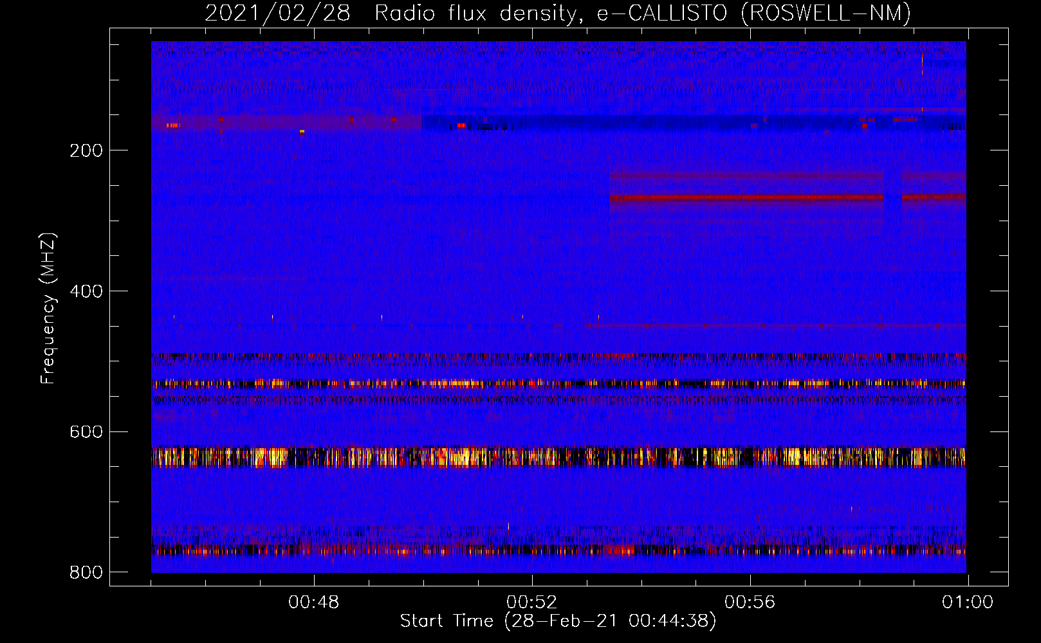Click the interference band near 530 MHz
Image resolution: width=1041 pixels, height=643 pixels.
[558, 384]
